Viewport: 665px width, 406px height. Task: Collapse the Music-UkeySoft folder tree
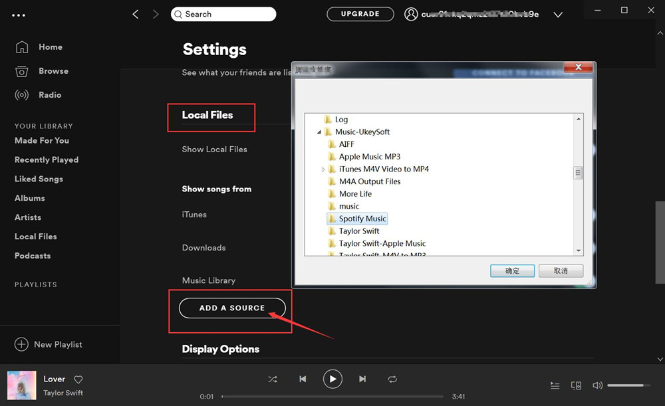(319, 132)
